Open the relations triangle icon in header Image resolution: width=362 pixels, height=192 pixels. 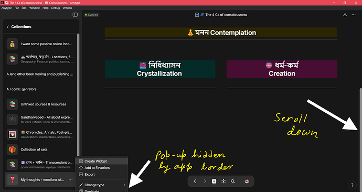pyautogui.click(x=345, y=15)
